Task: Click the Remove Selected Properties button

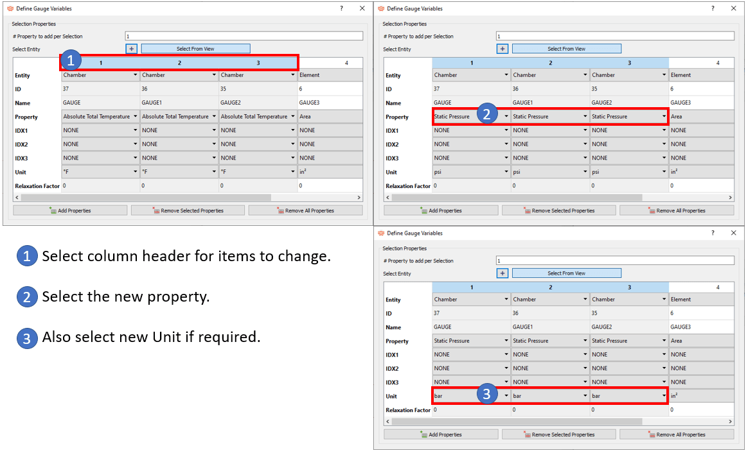Action: coord(188,210)
